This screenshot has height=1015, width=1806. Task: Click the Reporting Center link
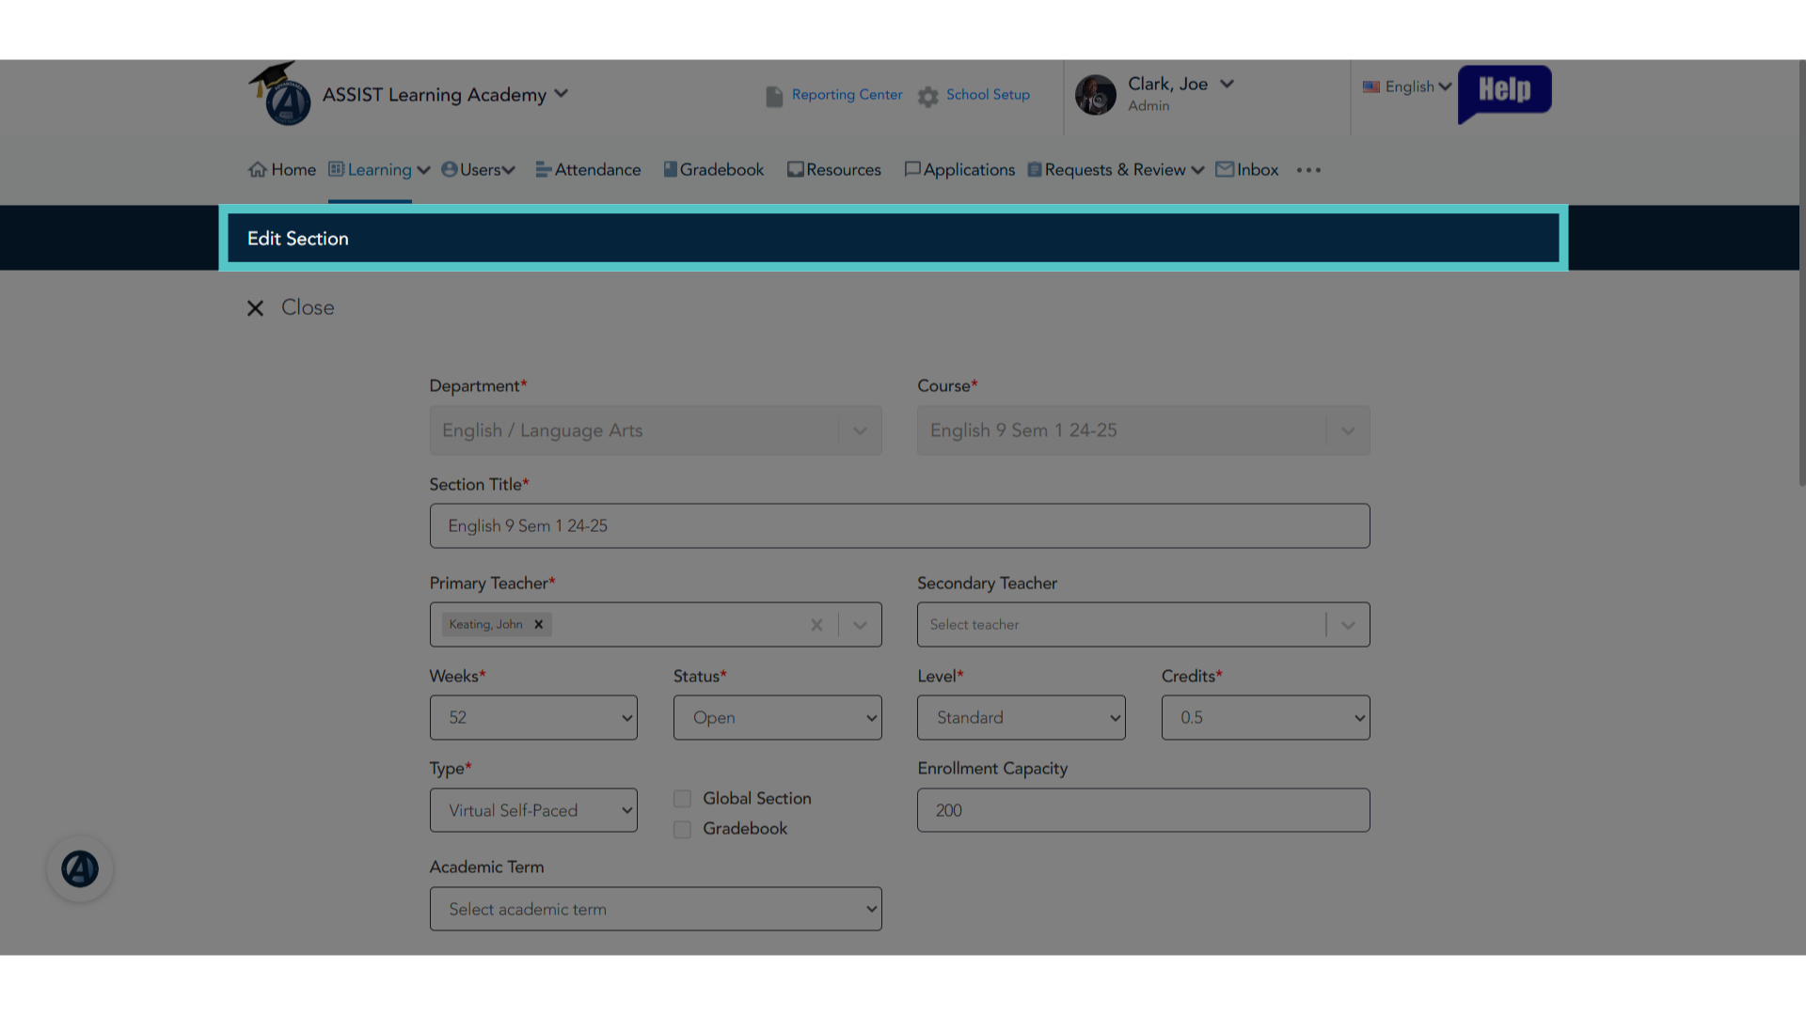(x=847, y=95)
